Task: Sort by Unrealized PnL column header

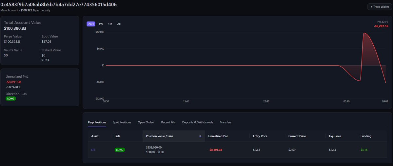Action: 218,136
